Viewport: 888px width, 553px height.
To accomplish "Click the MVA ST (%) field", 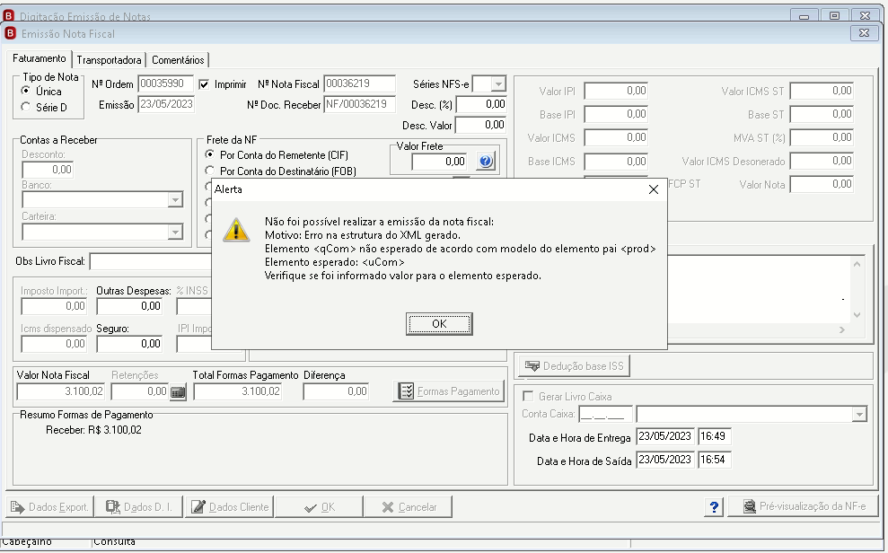I will (x=822, y=137).
